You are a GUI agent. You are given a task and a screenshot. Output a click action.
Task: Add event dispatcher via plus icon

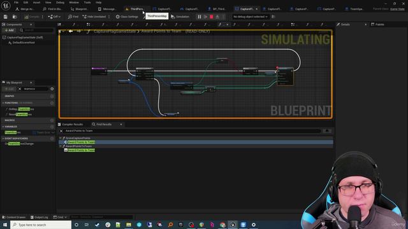tap(52, 139)
